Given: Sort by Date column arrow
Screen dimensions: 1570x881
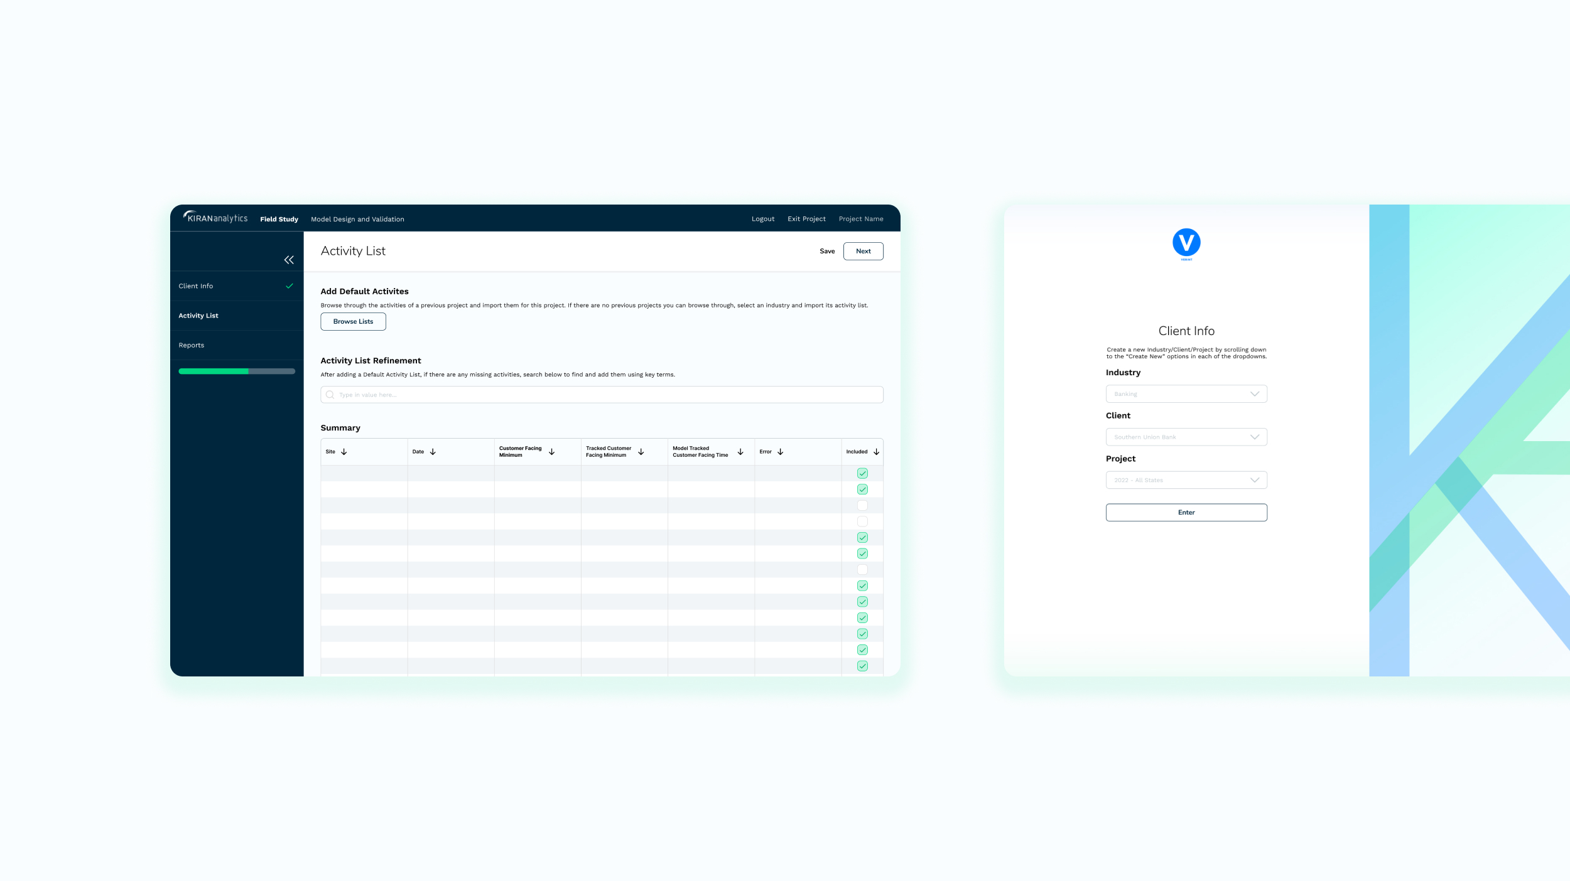Looking at the screenshot, I should pos(433,452).
